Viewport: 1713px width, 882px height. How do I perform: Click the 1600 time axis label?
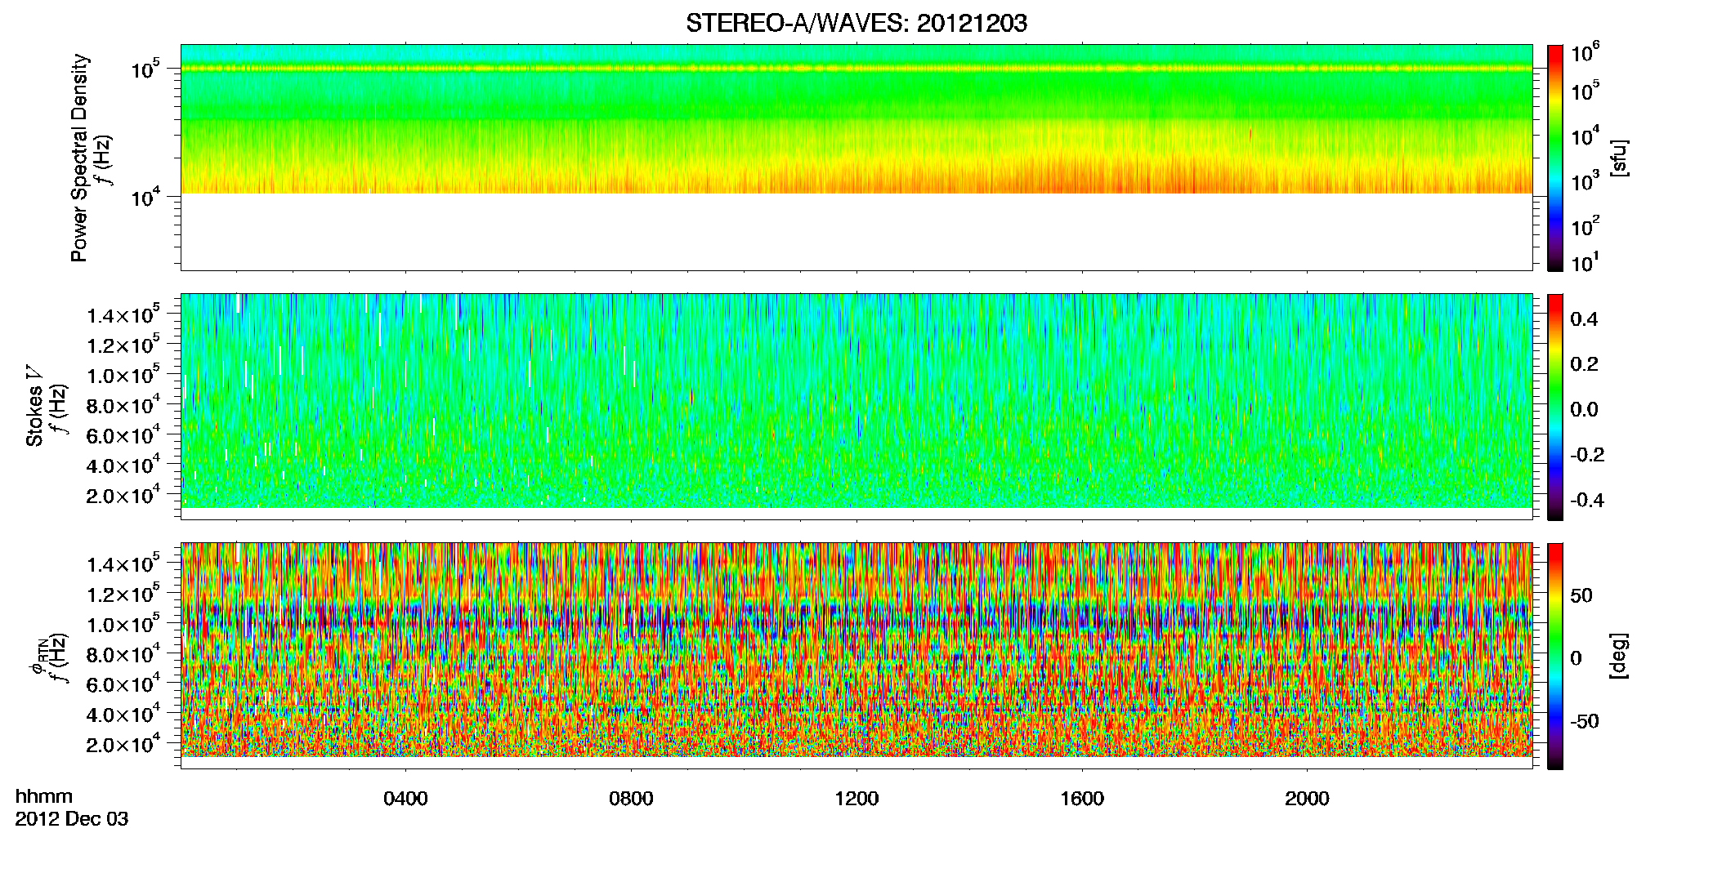pyautogui.click(x=1082, y=799)
